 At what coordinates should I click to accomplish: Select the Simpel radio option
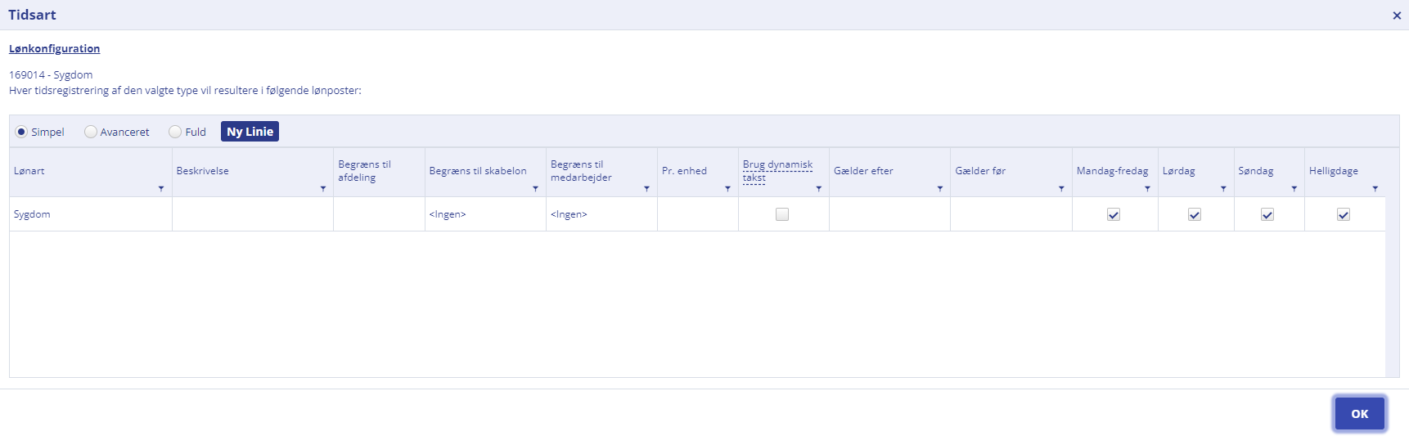coord(21,132)
